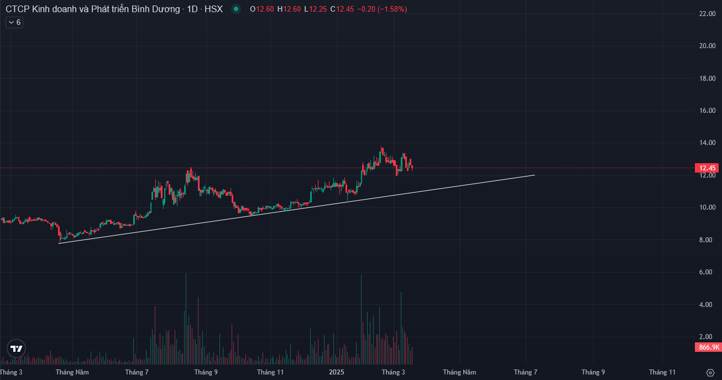Click the symbol title CTCP Kinh doanh và Phát triển Bình Dương

[x=93, y=9]
